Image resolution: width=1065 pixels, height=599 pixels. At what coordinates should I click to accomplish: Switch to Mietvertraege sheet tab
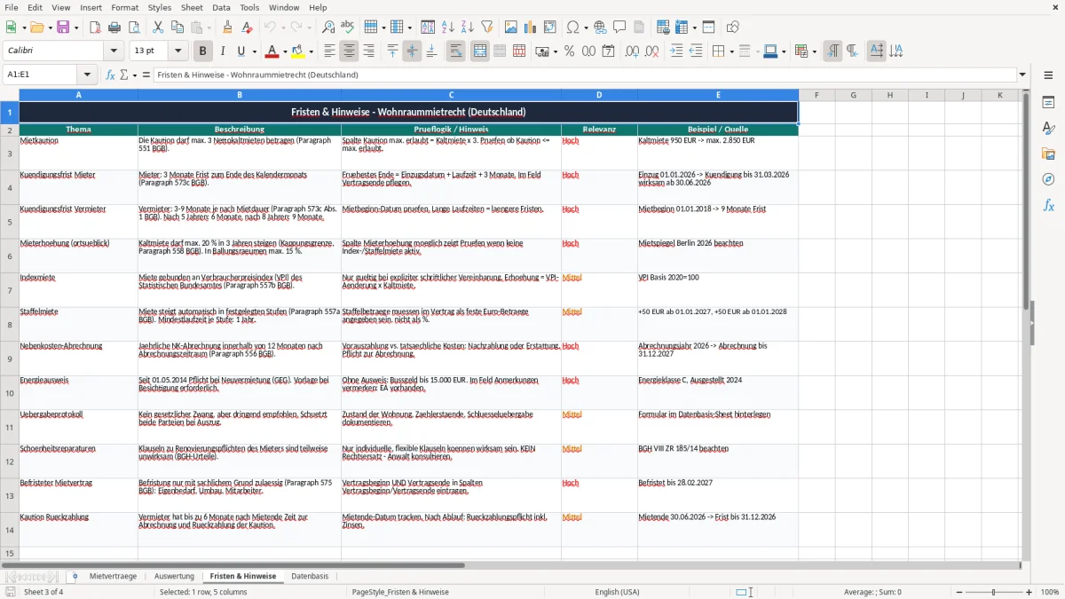(x=113, y=576)
